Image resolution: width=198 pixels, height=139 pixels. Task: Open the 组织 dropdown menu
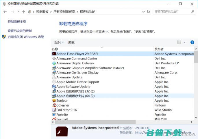click(x=59, y=43)
